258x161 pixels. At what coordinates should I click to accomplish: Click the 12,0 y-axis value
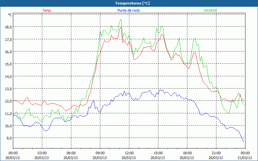pyautogui.click(x=8, y=101)
